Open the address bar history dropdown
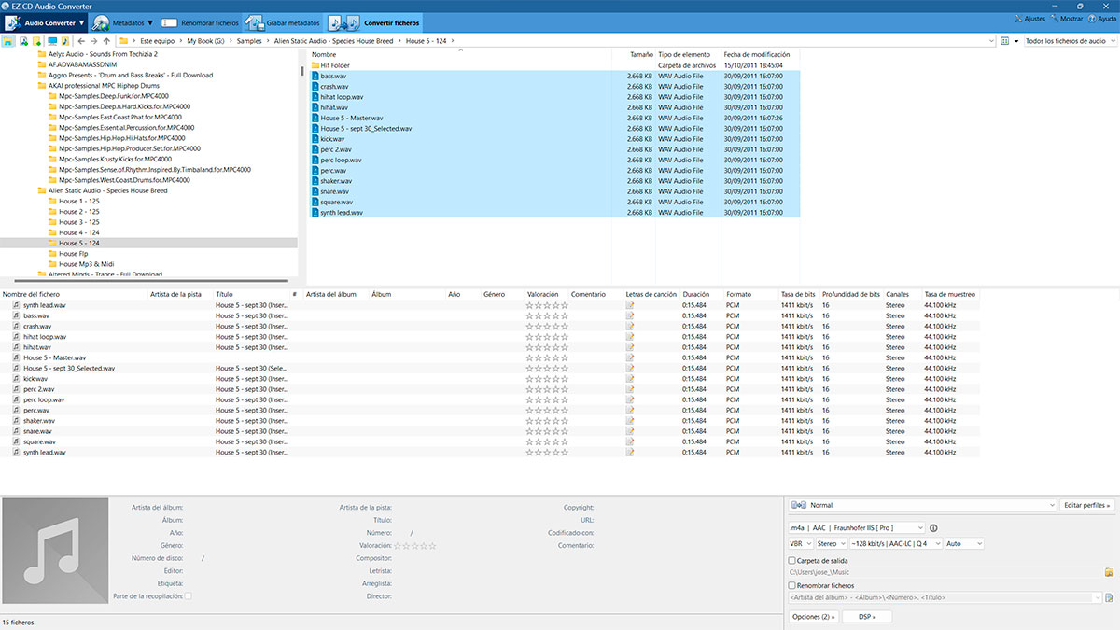This screenshot has height=630, width=1120. [x=991, y=41]
